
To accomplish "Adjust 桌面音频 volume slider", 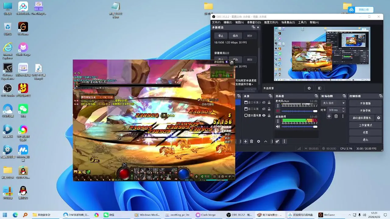I will coord(300,127).
